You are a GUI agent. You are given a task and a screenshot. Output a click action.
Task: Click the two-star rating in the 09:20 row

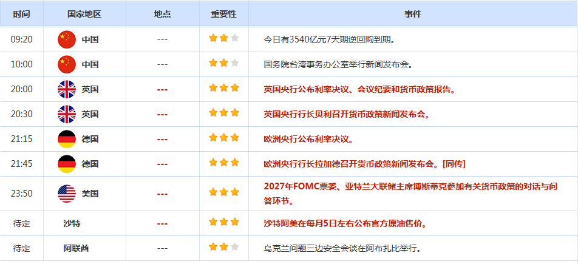(x=224, y=38)
